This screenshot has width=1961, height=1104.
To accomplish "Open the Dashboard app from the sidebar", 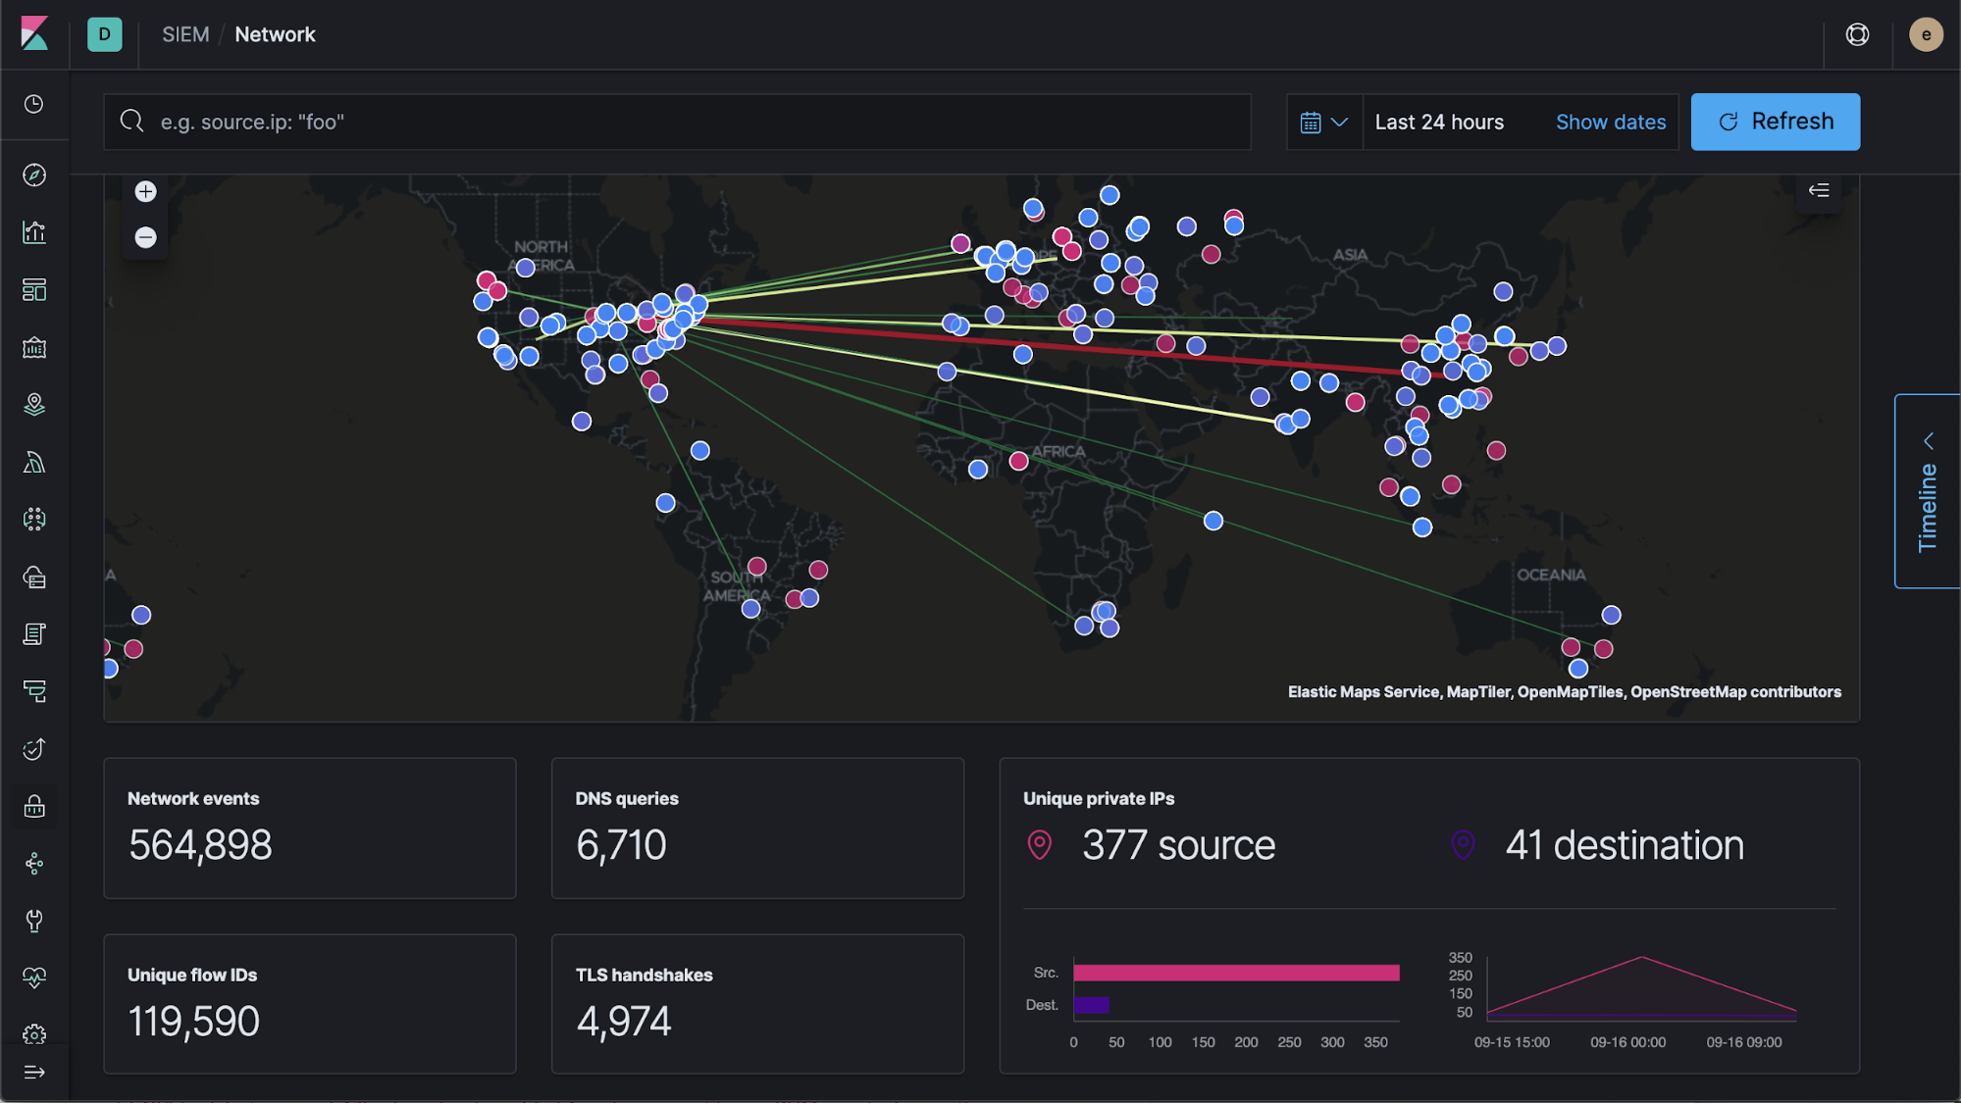I will pyautogui.click(x=34, y=289).
